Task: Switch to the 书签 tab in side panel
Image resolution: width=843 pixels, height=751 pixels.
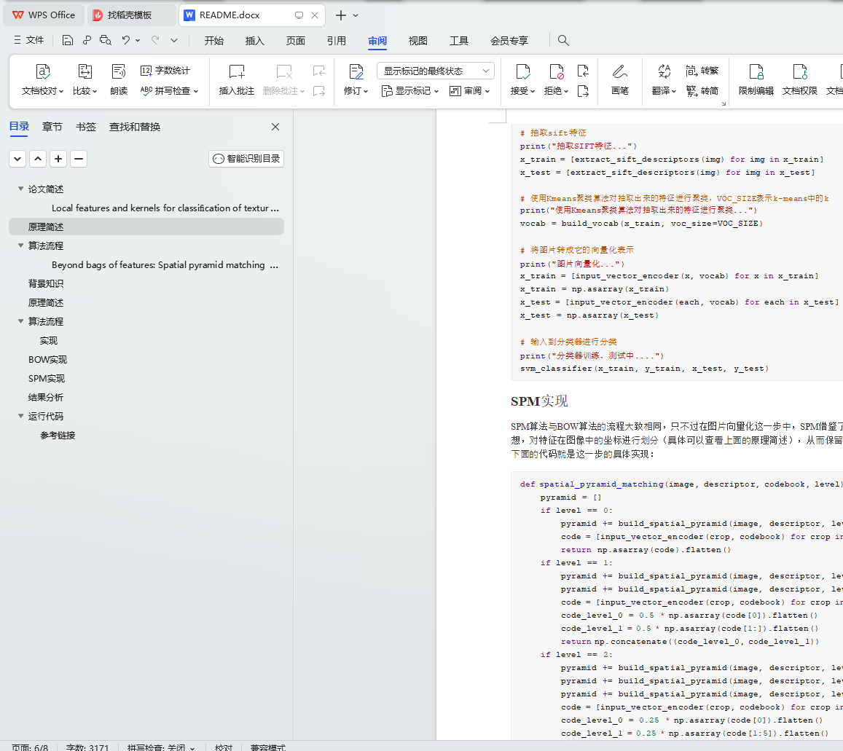Action: click(85, 127)
